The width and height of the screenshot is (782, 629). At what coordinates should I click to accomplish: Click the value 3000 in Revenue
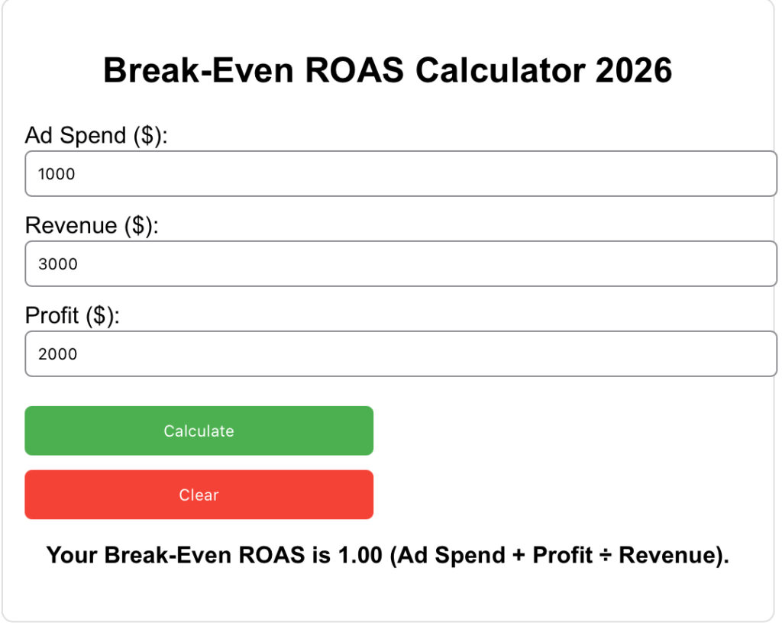pyautogui.click(x=57, y=264)
